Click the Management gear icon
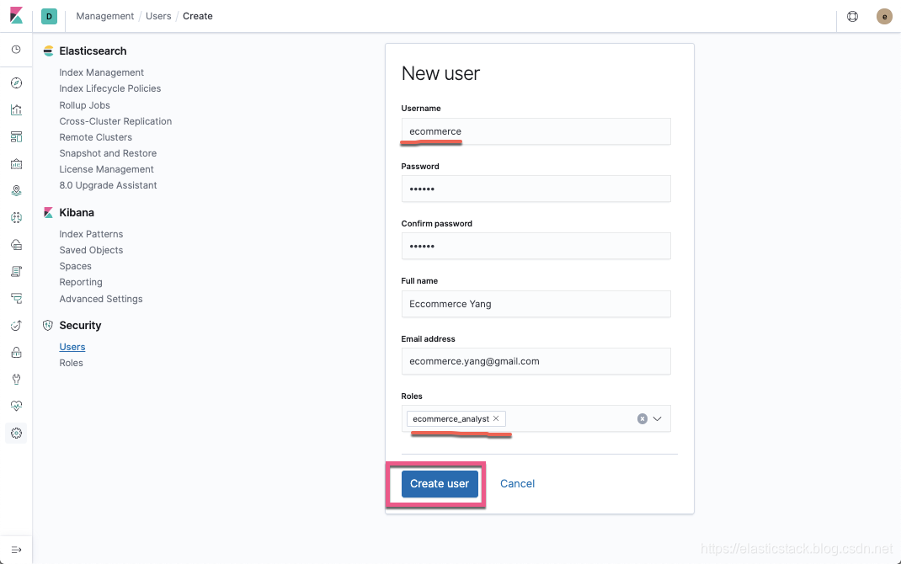 pyautogui.click(x=16, y=433)
